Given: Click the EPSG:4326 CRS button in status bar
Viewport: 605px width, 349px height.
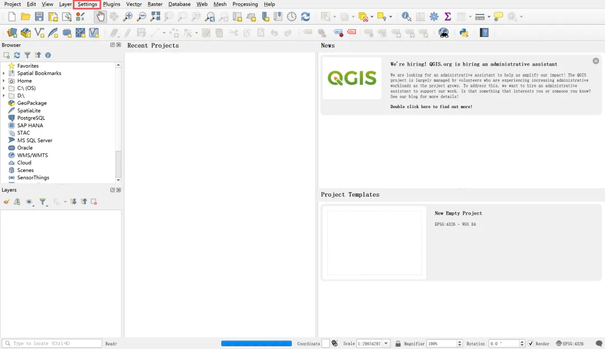Looking at the screenshot, I should coord(570,343).
